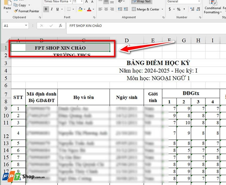Apply underline to the selected cell
This screenshot has height=185, width=226.
coord(57,9)
